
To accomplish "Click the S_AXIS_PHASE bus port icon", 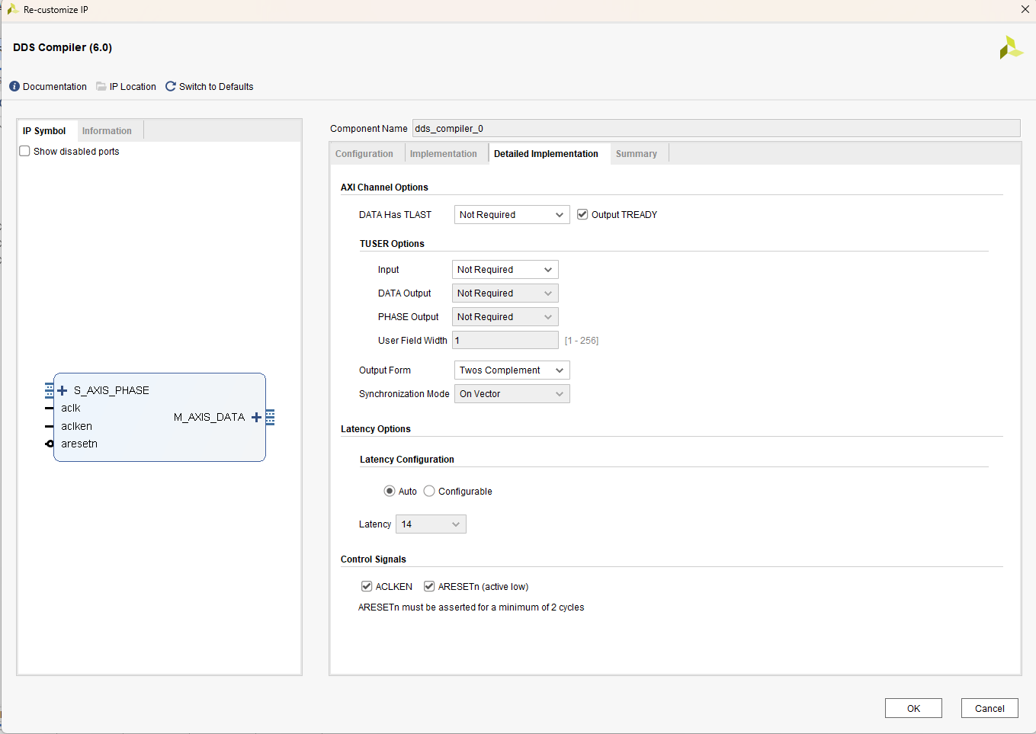I will point(50,390).
